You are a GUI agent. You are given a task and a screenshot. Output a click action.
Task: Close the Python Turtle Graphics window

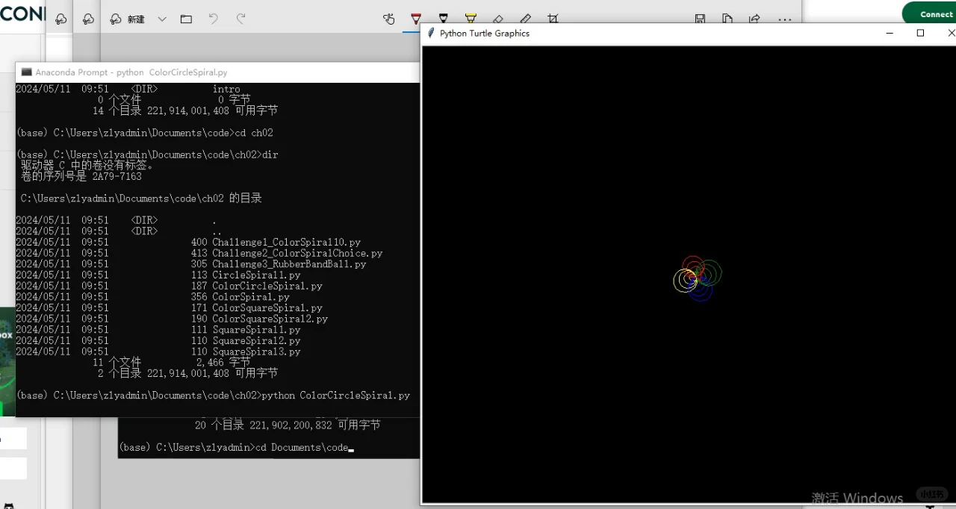(950, 33)
